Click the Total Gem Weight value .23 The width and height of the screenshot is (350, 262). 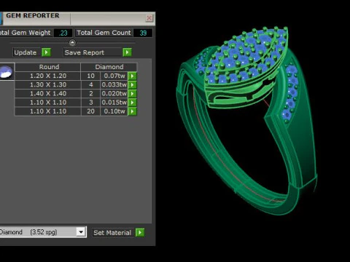pyautogui.click(x=63, y=33)
